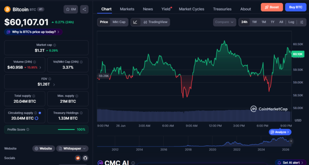Select the 1Y time range
This screenshot has width=309, height=165.
[x=272, y=22]
